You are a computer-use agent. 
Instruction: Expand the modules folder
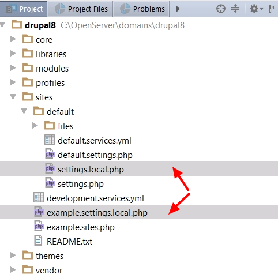click(x=13, y=68)
